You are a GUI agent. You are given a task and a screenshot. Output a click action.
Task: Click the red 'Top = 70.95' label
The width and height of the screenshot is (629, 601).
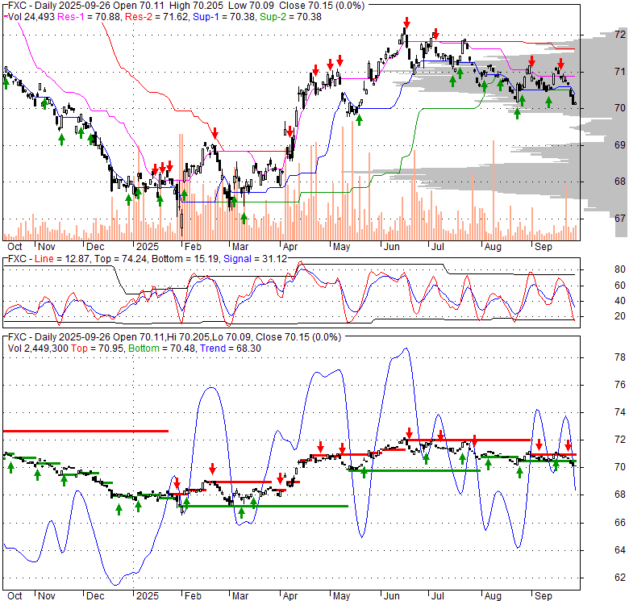[98, 348]
